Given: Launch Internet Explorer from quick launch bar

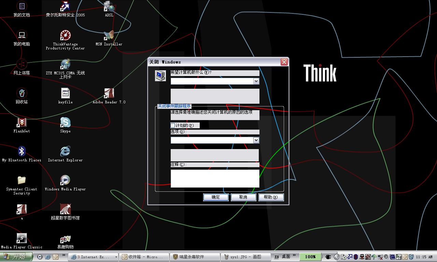Looking at the screenshot, I should pyautogui.click(x=48, y=257).
